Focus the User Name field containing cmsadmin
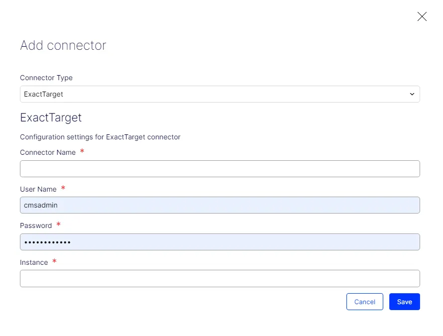 pyautogui.click(x=220, y=205)
